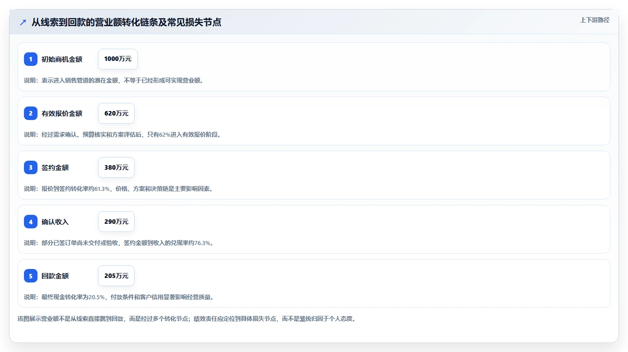Select the 380万元 value chip
Image resolution: width=628 pixels, height=352 pixels.
[116, 167]
